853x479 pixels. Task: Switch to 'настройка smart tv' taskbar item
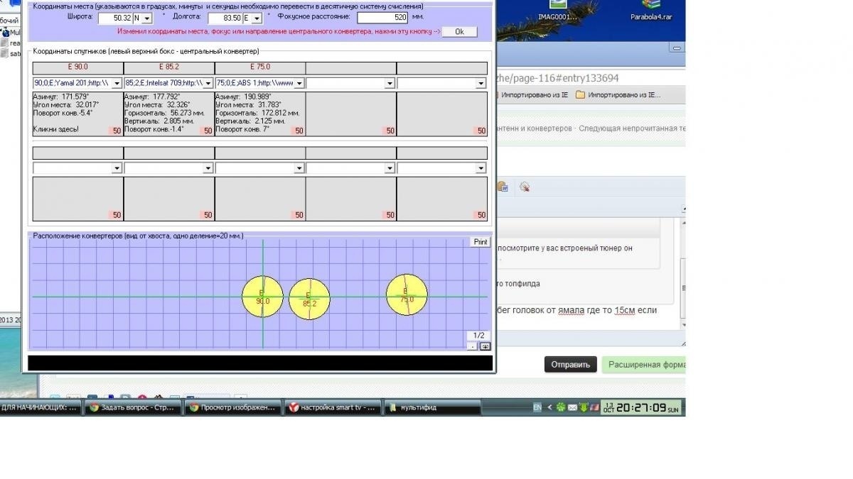coord(332,407)
